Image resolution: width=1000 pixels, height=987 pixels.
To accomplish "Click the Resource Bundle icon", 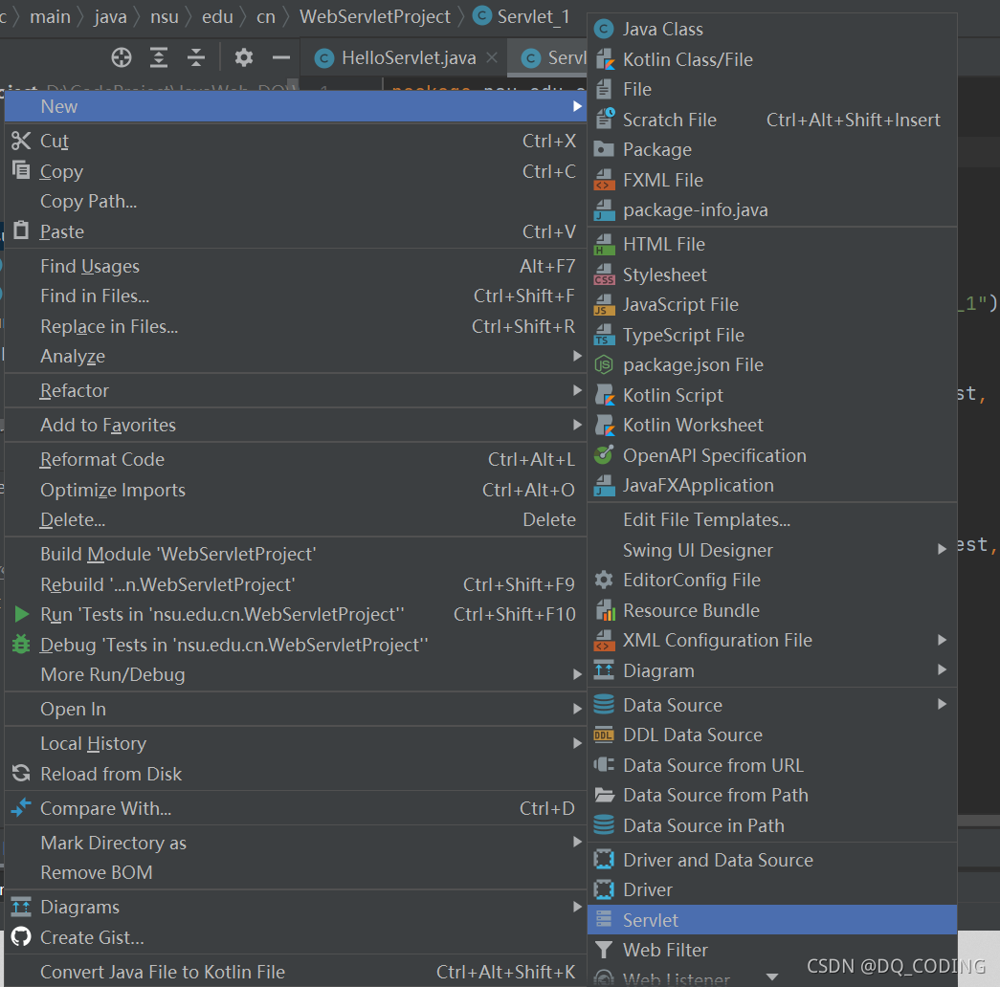I will coord(604,610).
